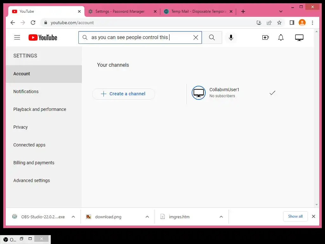Open the download.png file
Viewport: 325px width, 244px height.
click(x=108, y=217)
